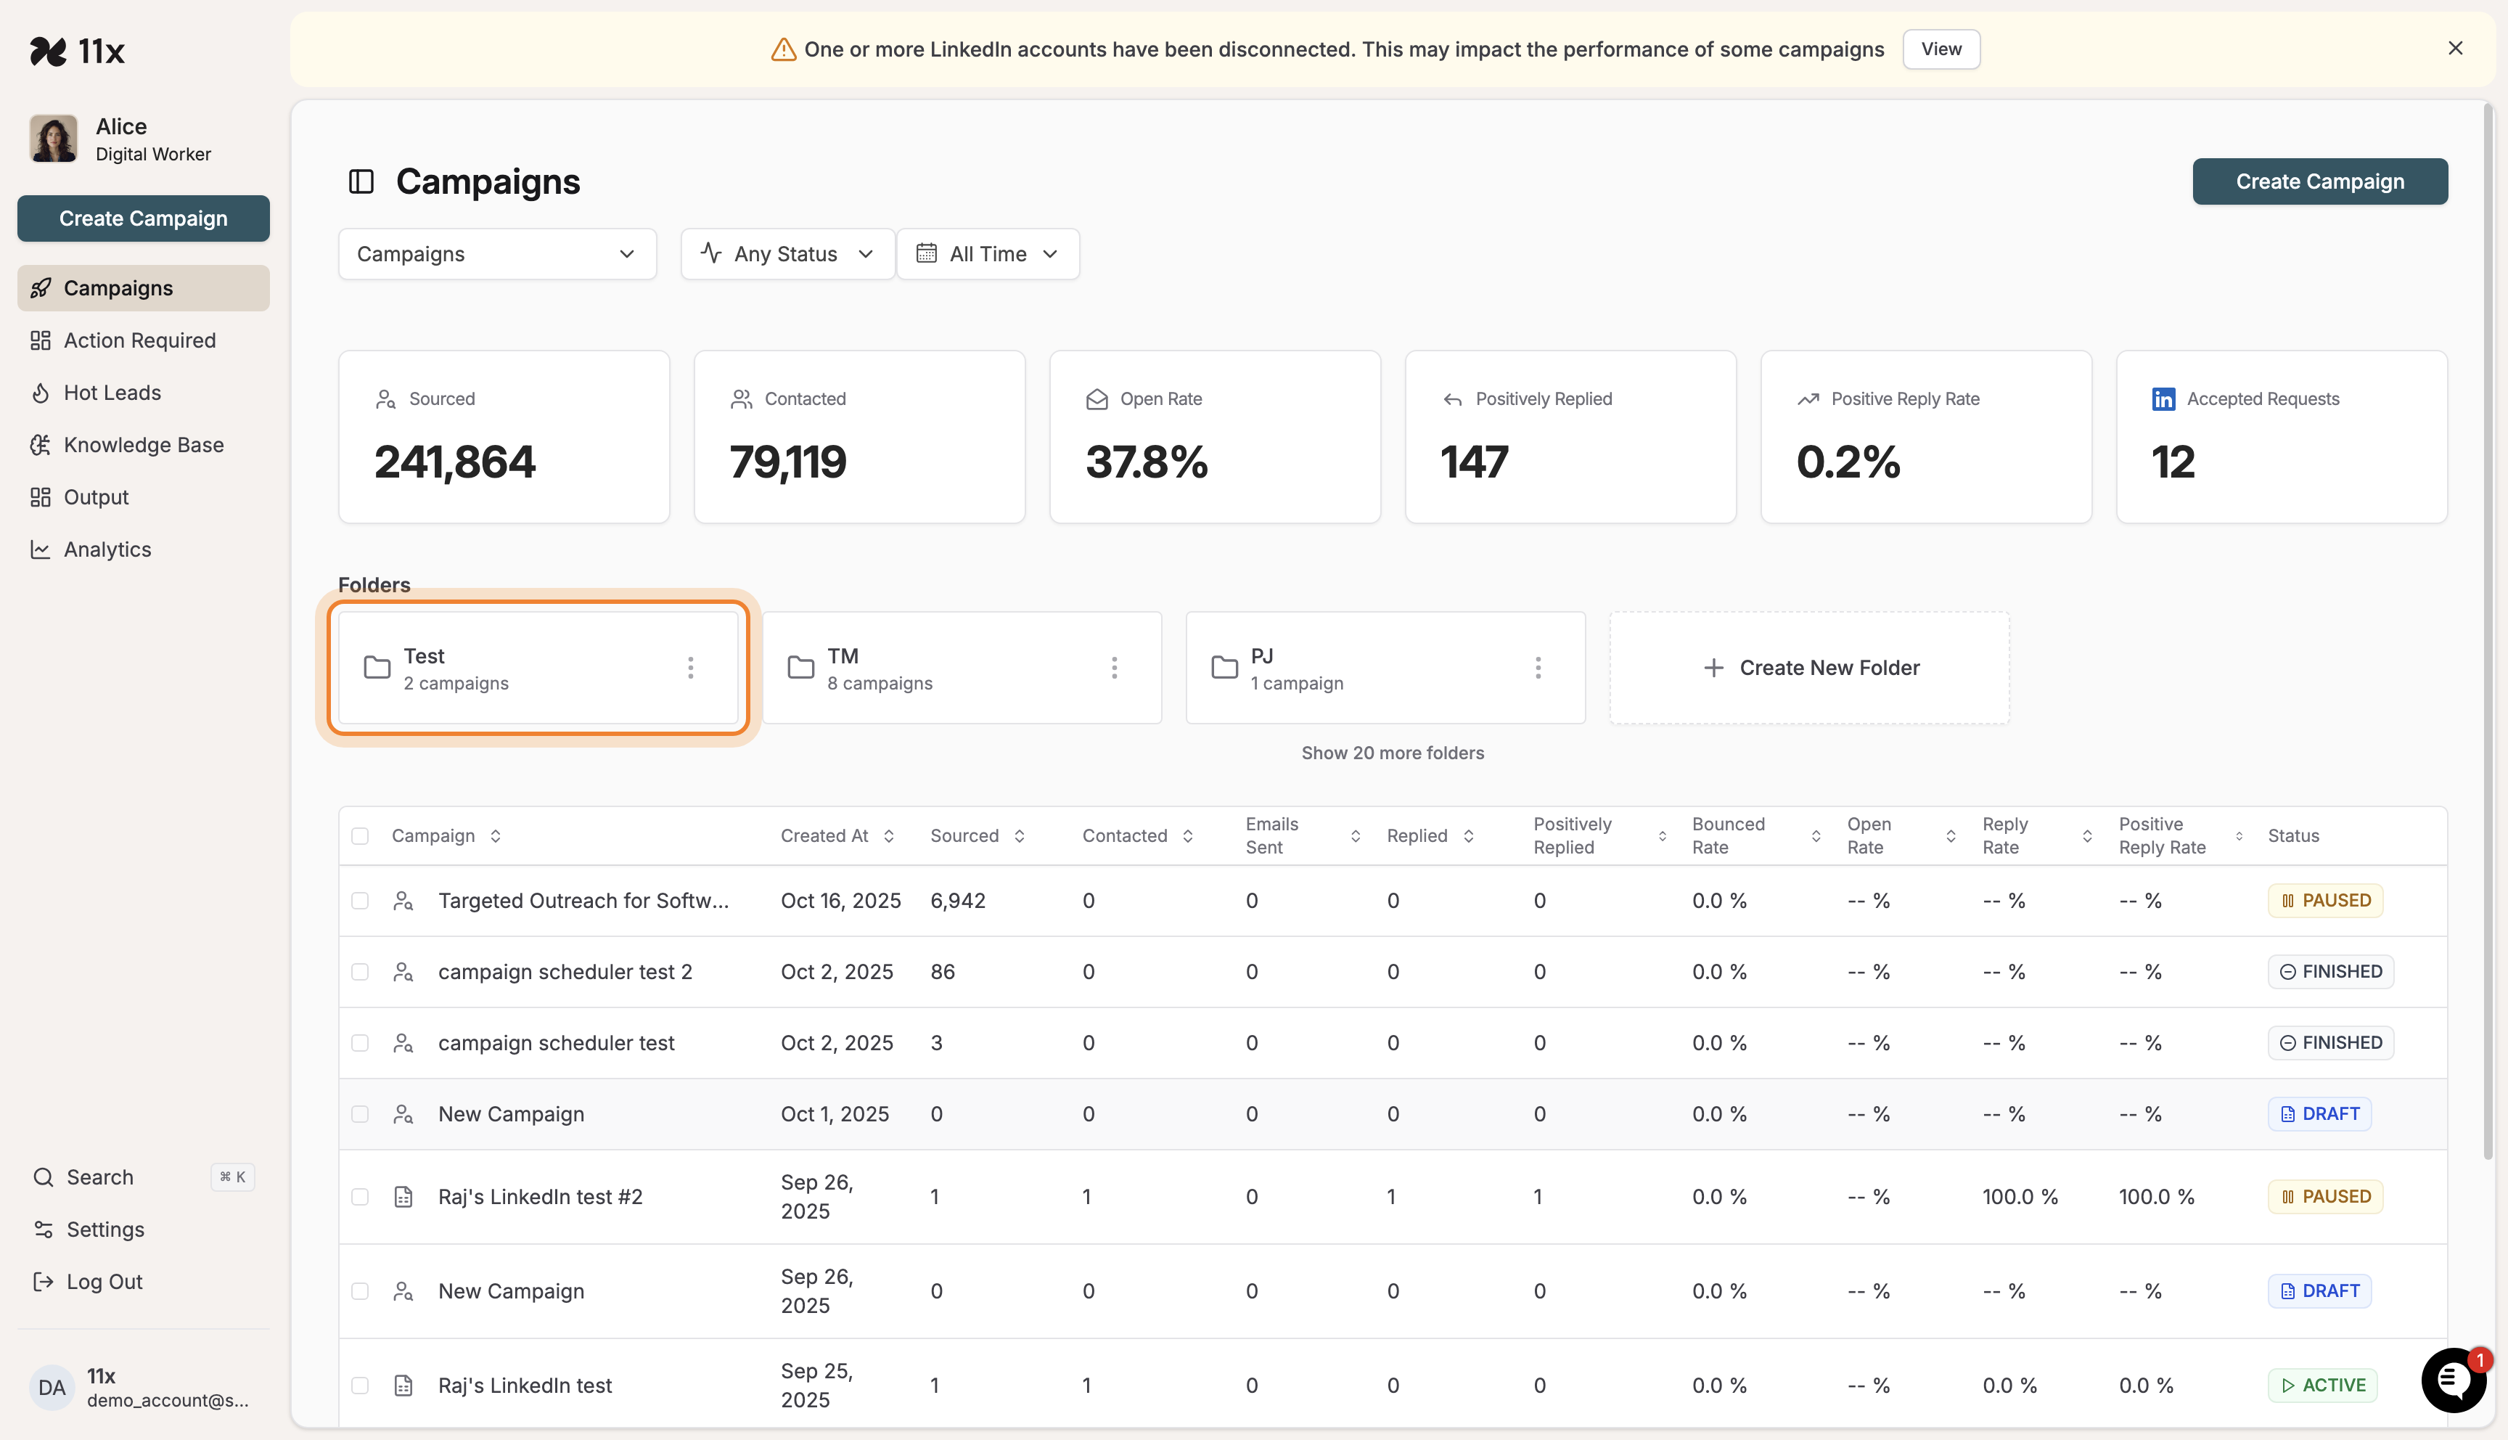Open the All Time date dropdown
Image resolution: width=2508 pixels, height=1440 pixels.
(987, 254)
